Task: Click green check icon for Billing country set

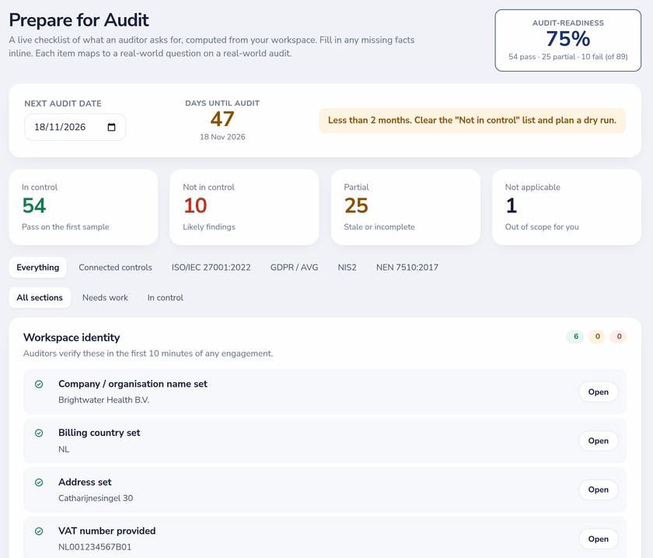Action: click(x=39, y=433)
